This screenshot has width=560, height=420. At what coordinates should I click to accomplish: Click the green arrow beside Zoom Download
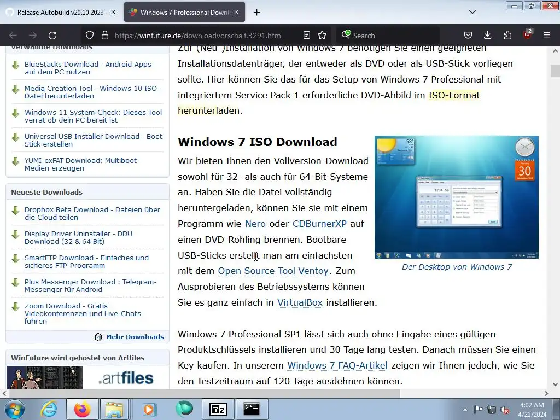[15, 307]
